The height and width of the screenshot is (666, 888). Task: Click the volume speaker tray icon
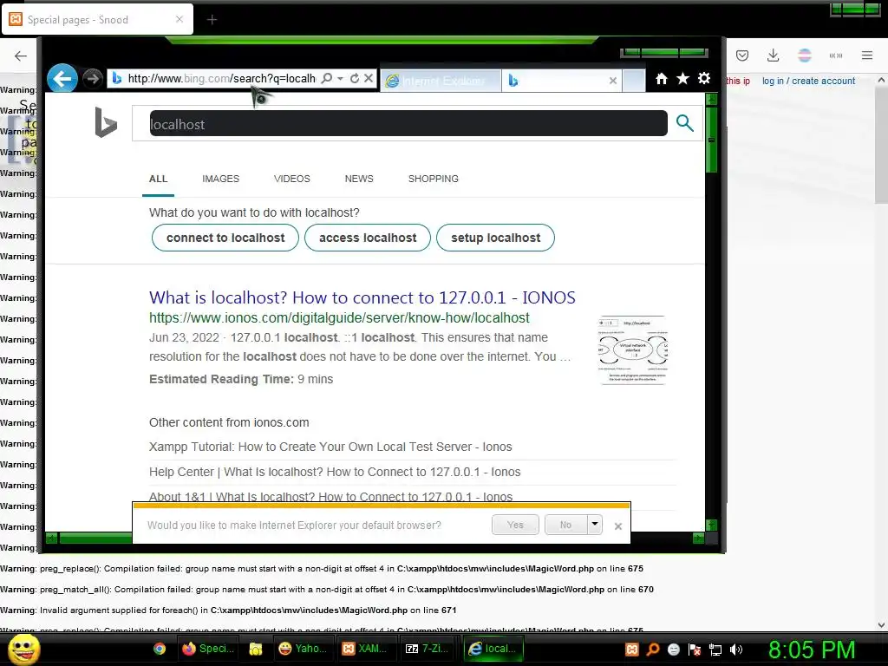(736, 650)
